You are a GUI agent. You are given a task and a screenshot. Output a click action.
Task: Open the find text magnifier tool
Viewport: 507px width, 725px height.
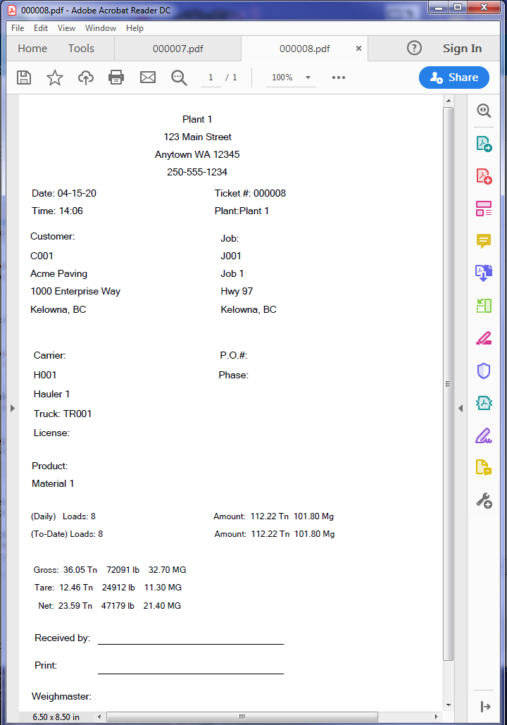(179, 78)
